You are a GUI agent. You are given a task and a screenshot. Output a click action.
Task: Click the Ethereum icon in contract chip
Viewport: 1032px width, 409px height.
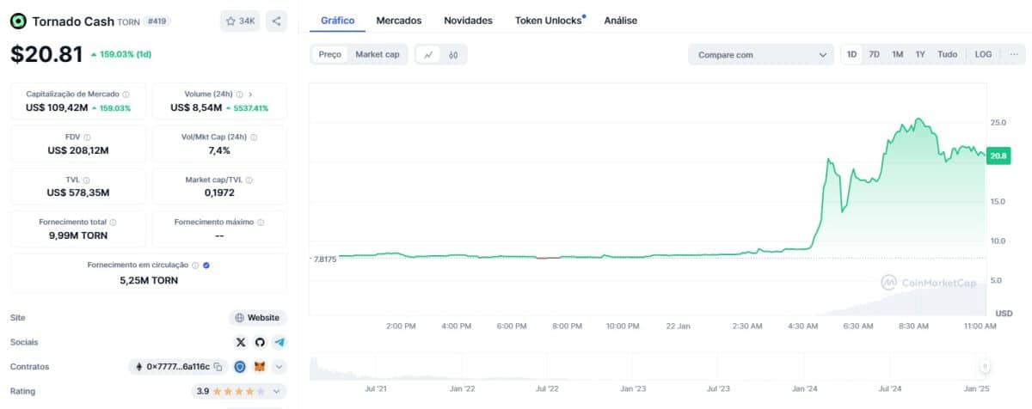pyautogui.click(x=138, y=367)
